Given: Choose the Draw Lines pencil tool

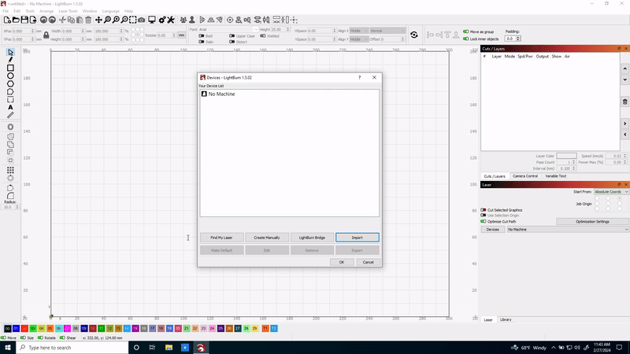Looking at the screenshot, I should click(x=10, y=60).
